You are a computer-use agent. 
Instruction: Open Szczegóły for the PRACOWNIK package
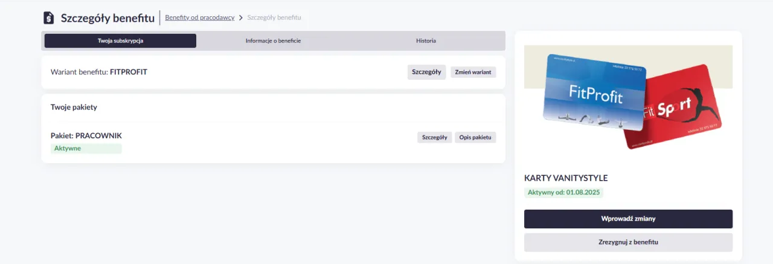pos(434,137)
